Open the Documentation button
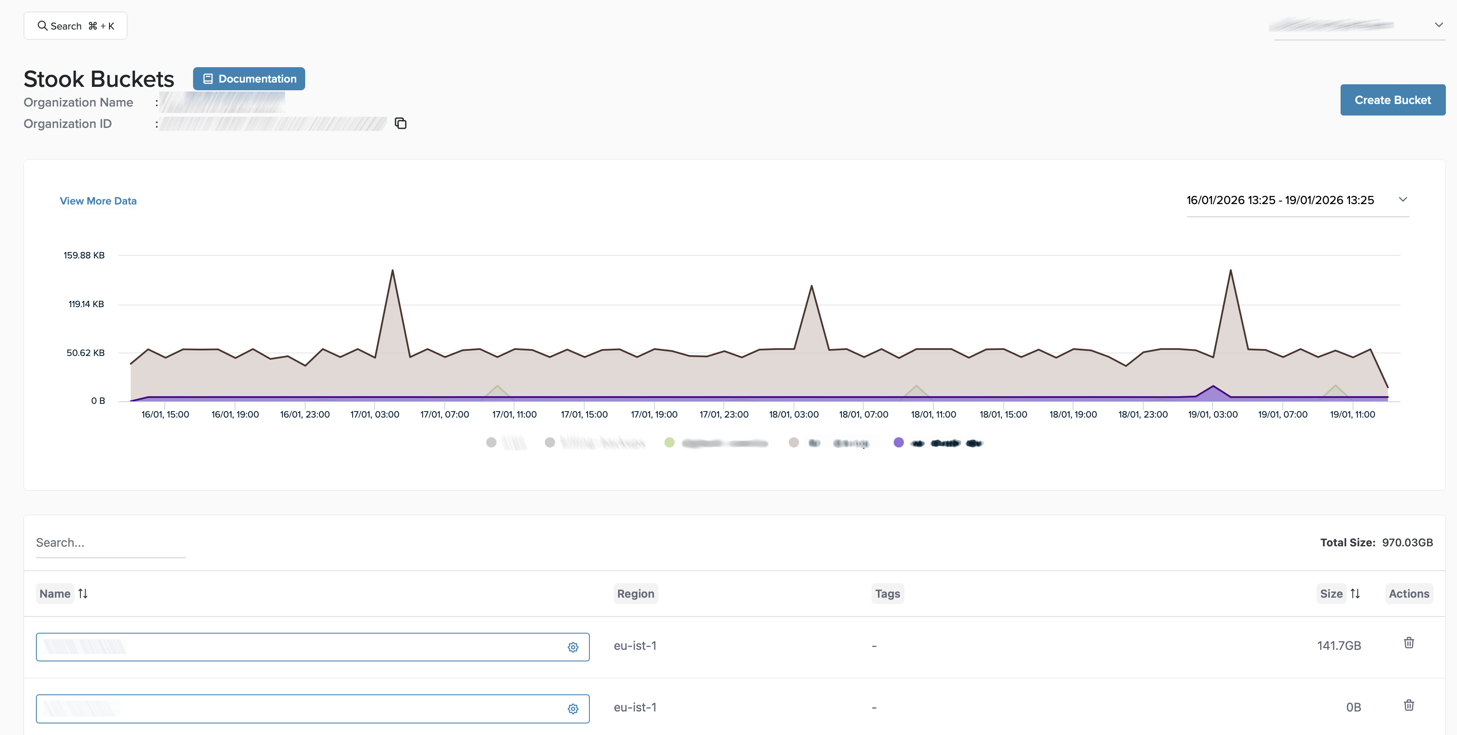1457x735 pixels. coord(249,79)
